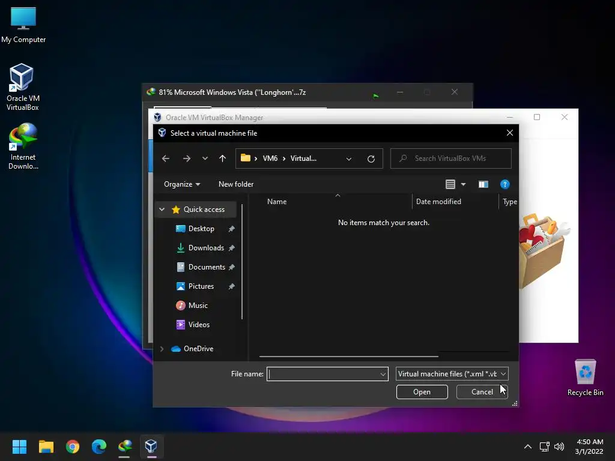Open the Recycle Bin on the desktop
This screenshot has width=615, height=461.
click(585, 378)
